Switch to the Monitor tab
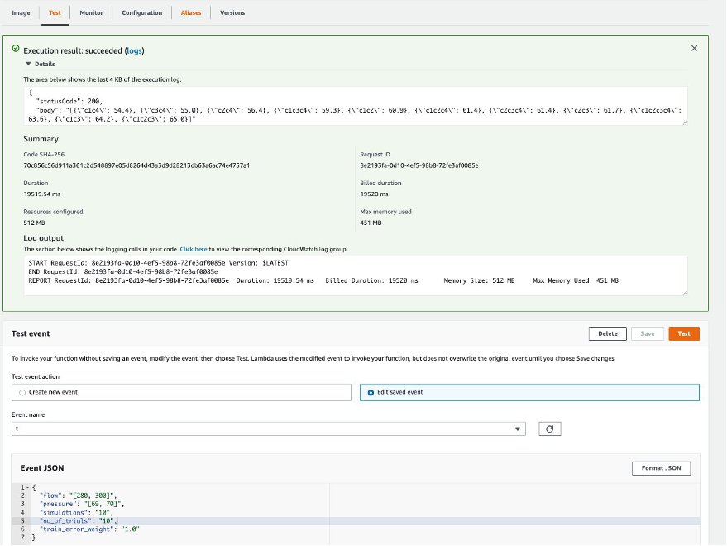The image size is (727, 546). tap(91, 12)
